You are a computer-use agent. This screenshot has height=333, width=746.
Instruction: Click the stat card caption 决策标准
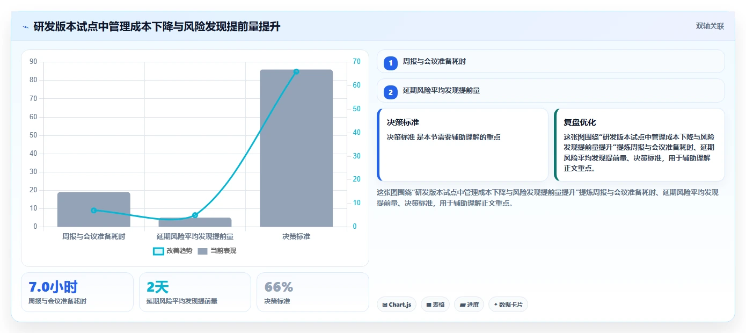[x=277, y=301]
